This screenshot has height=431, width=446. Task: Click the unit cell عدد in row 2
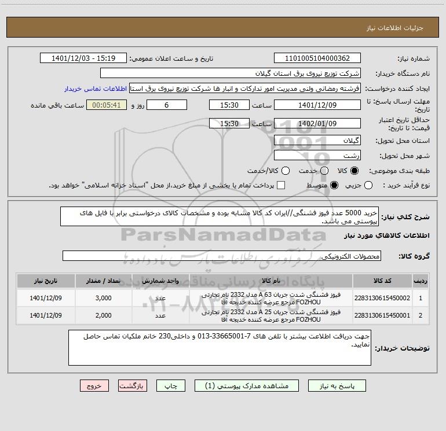pyautogui.click(x=160, y=316)
